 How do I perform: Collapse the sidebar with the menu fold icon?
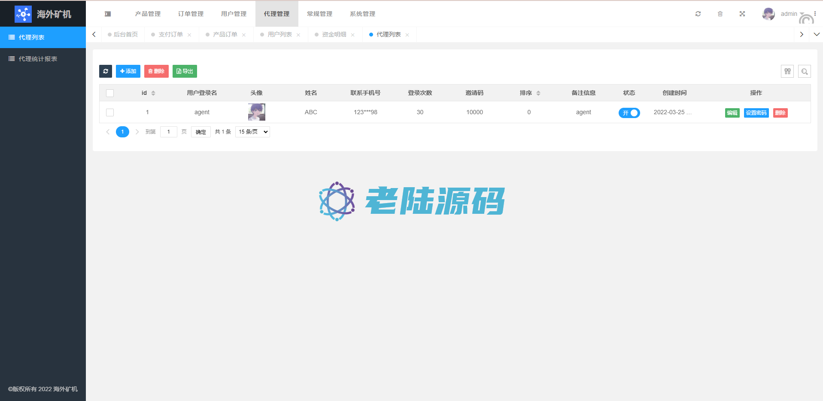click(x=108, y=14)
